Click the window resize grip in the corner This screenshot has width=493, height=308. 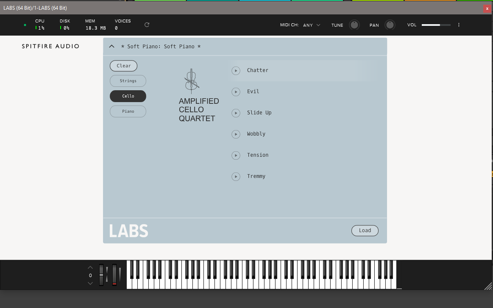[x=488, y=286]
